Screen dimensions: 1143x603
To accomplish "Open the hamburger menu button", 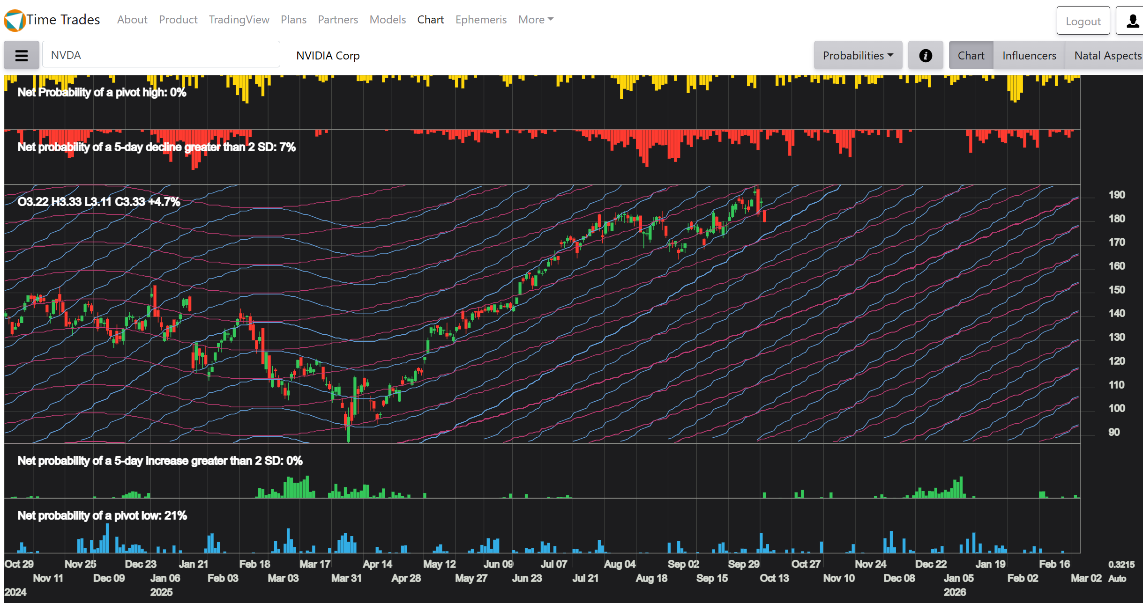I will point(22,56).
